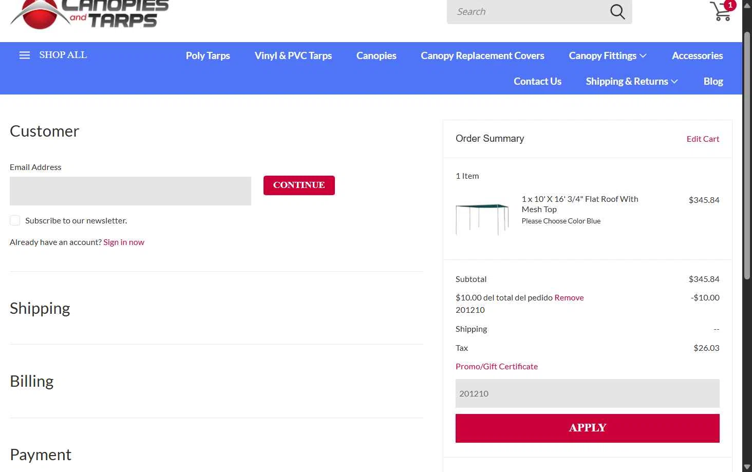Open Poly Tarps category
Viewport: 752px width, 472px height.
tap(208, 55)
